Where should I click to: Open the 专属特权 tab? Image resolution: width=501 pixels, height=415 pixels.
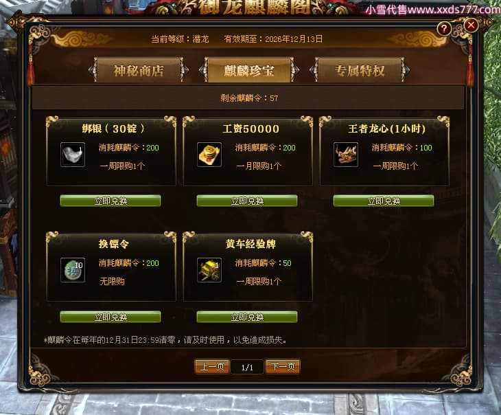[x=360, y=70]
